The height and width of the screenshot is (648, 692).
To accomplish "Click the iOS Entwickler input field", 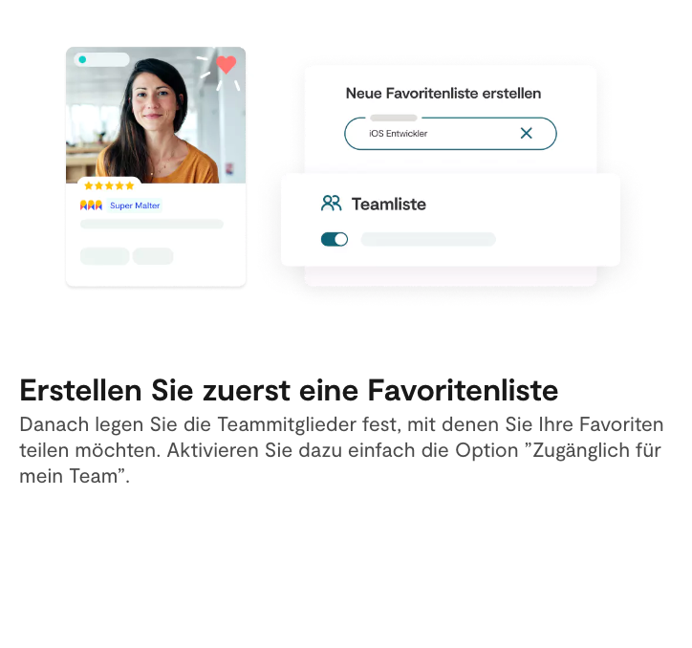I will tap(450, 133).
